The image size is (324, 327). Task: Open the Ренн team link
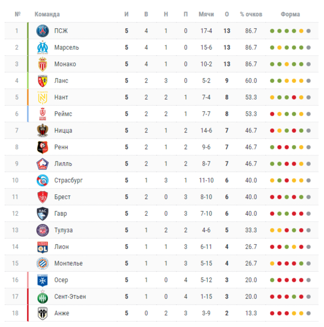click(61, 147)
